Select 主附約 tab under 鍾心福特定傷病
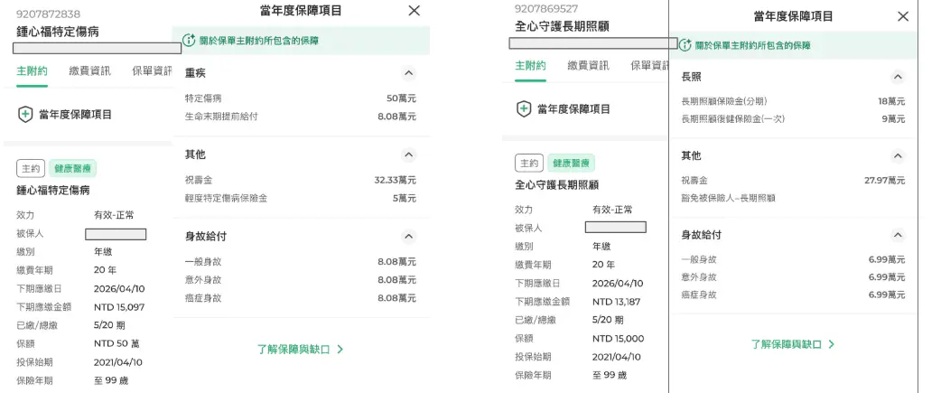941x393 pixels. point(32,70)
